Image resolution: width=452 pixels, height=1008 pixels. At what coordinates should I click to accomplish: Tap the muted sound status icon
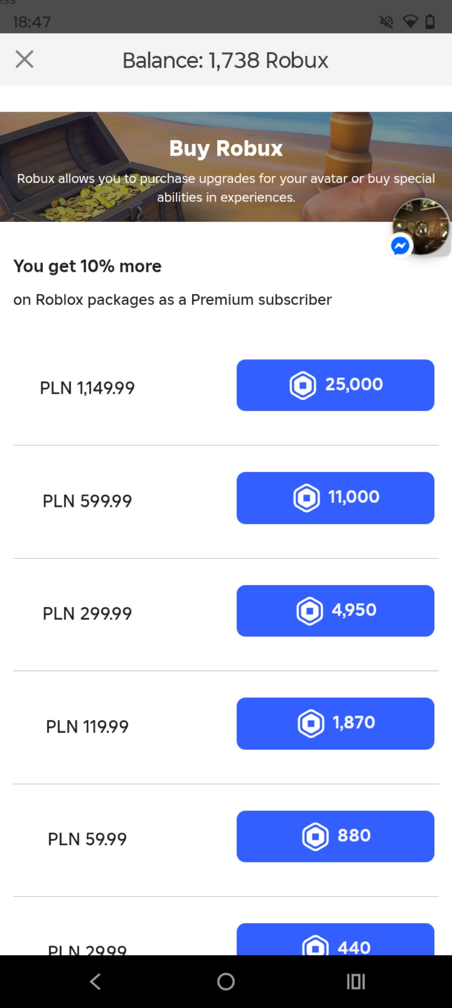386,22
